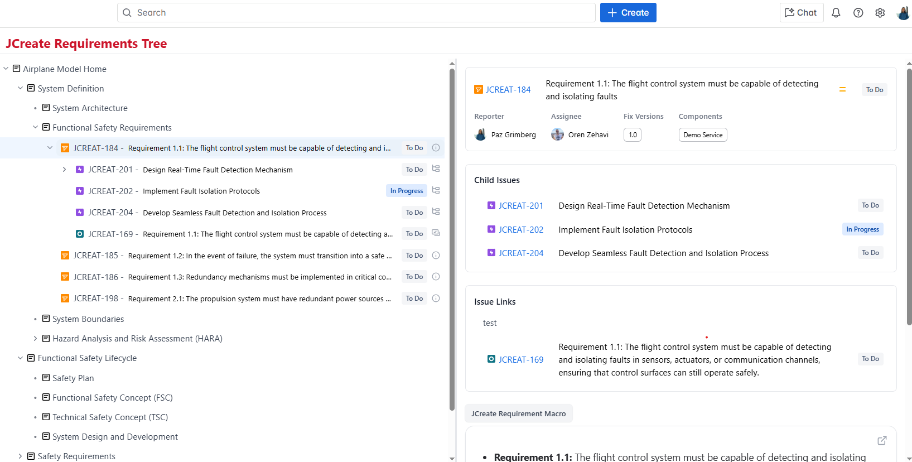Click the Create button

point(628,13)
